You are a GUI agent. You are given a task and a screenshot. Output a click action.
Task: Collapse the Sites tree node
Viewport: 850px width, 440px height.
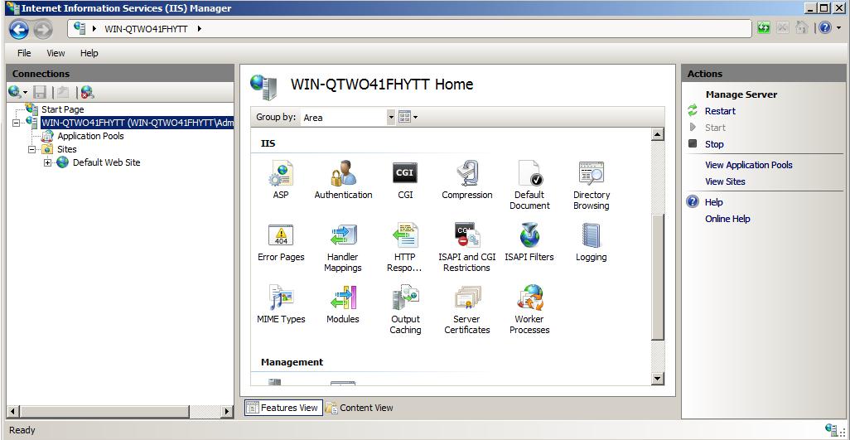click(32, 149)
